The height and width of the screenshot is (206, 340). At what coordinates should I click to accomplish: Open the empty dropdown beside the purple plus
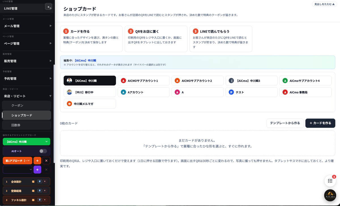18,169
